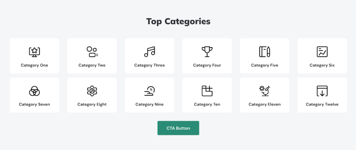Image resolution: width=356 pixels, height=150 pixels.
Task: Open the Category Three label link
Action: point(149,65)
